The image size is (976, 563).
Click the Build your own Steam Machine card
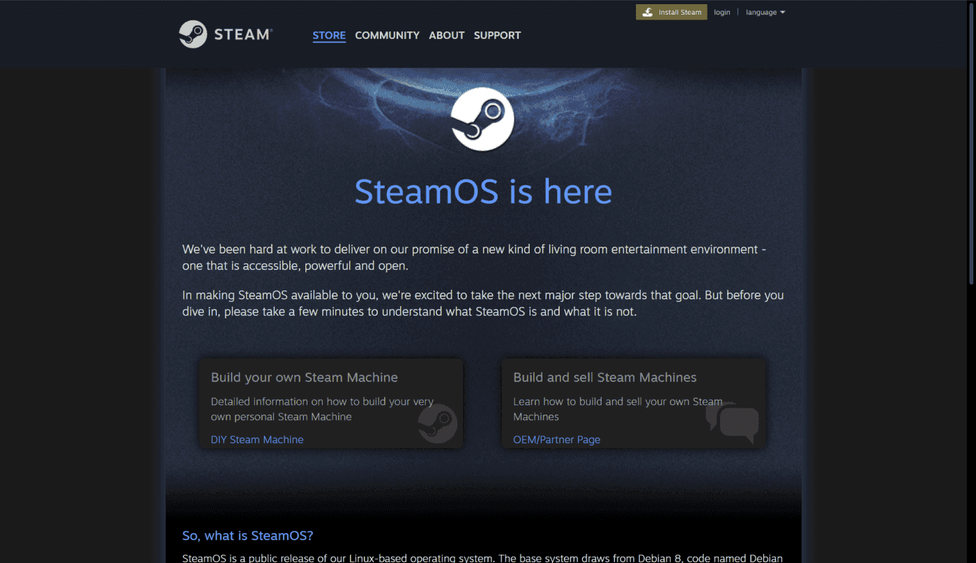[331, 403]
